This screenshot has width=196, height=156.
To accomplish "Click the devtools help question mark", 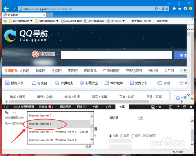I will [x=178, y=107].
